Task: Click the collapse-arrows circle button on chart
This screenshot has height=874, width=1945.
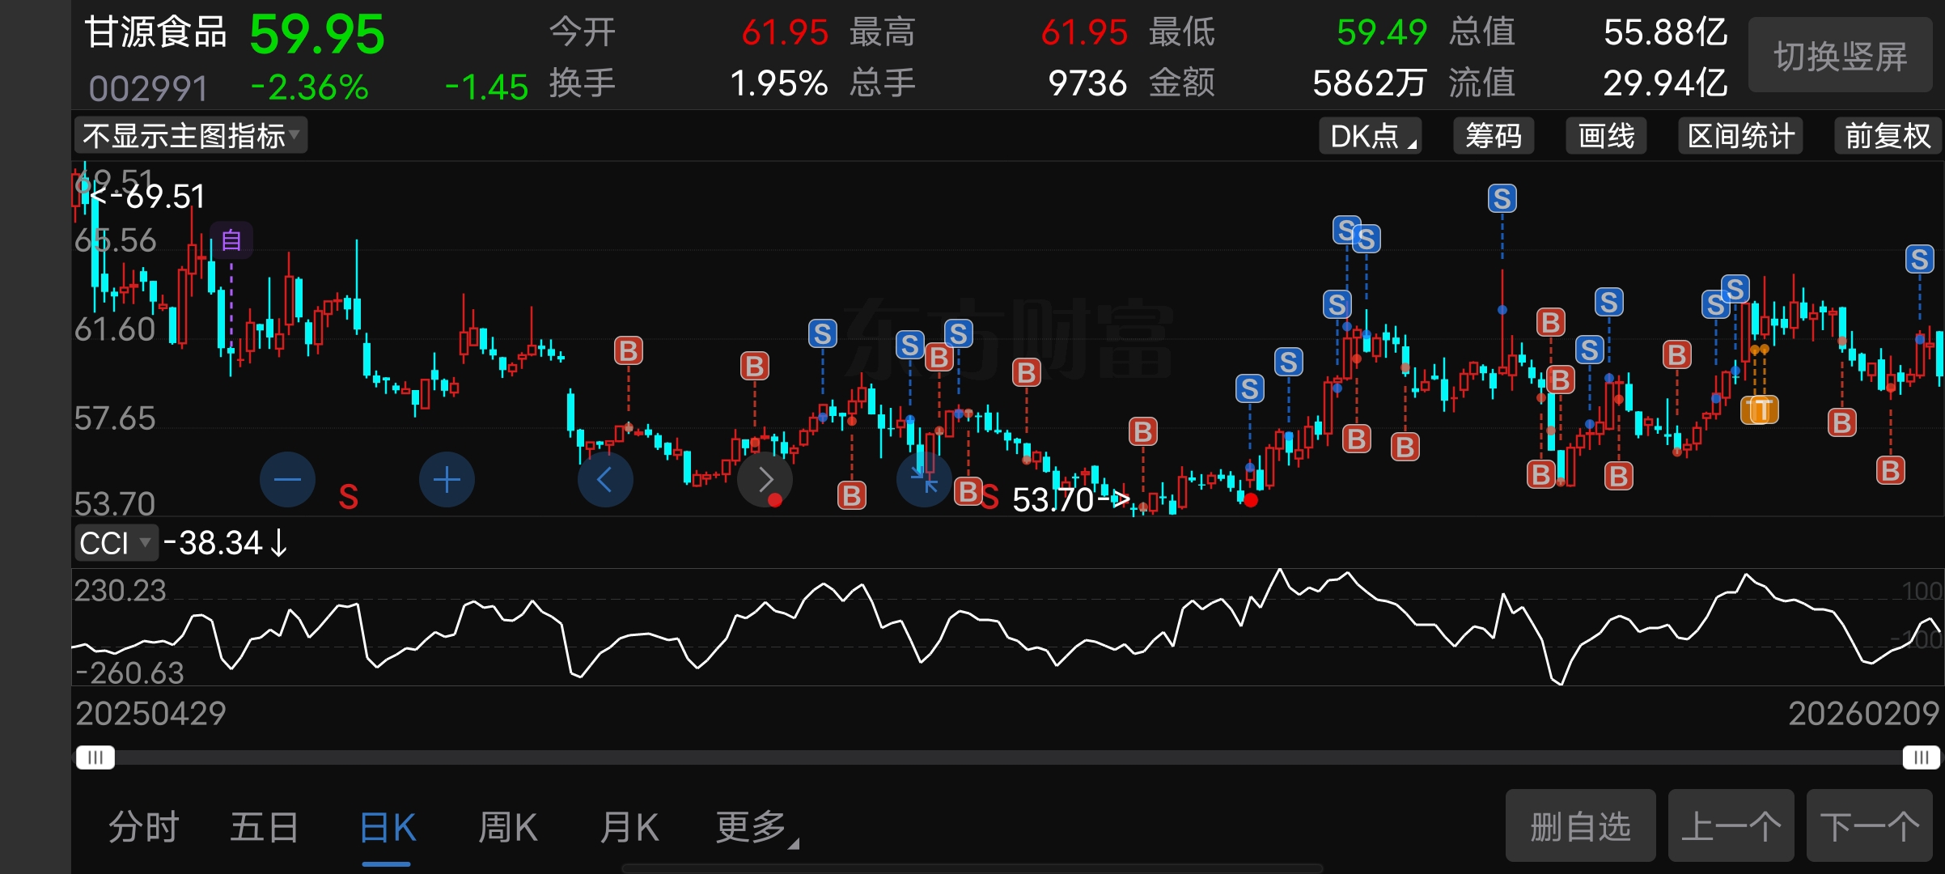Action: [924, 480]
